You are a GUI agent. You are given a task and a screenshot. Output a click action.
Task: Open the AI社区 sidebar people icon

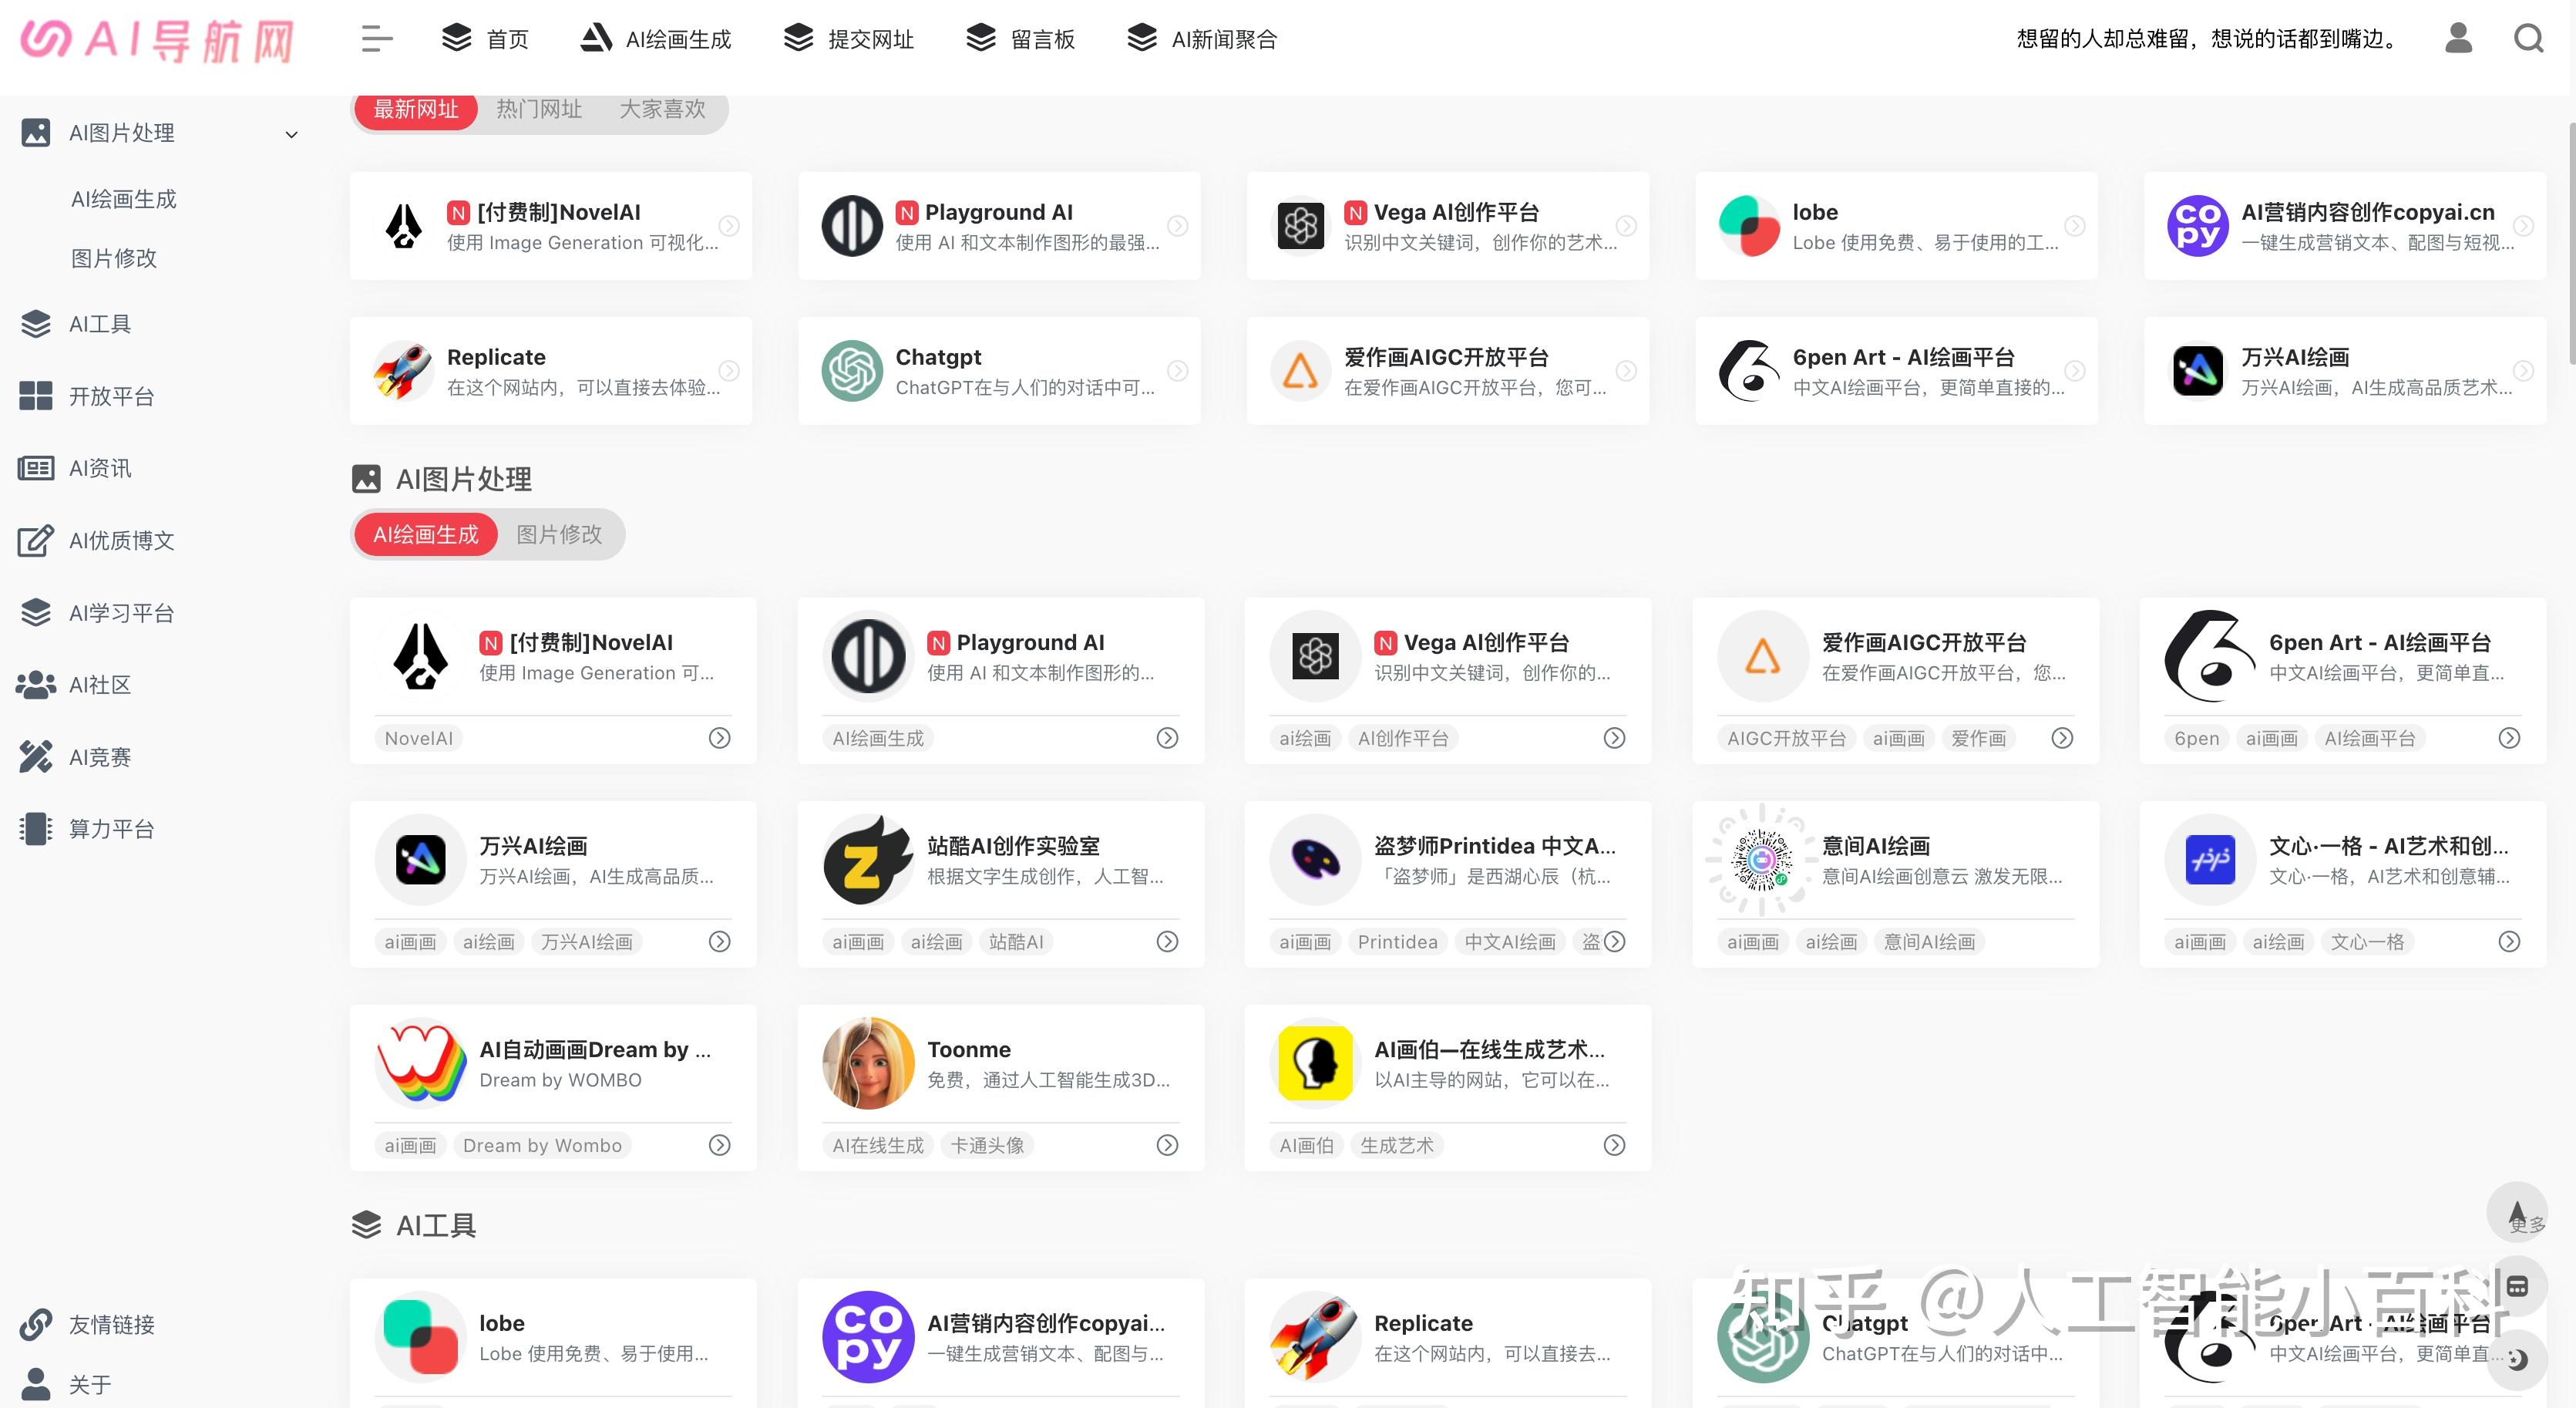tap(36, 685)
